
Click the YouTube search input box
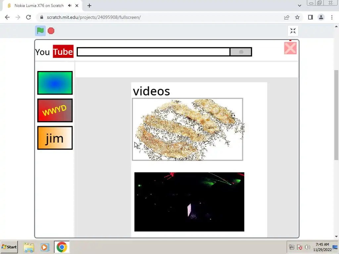click(153, 52)
